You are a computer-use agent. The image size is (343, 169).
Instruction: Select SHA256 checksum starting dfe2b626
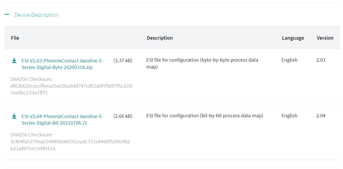71,89
